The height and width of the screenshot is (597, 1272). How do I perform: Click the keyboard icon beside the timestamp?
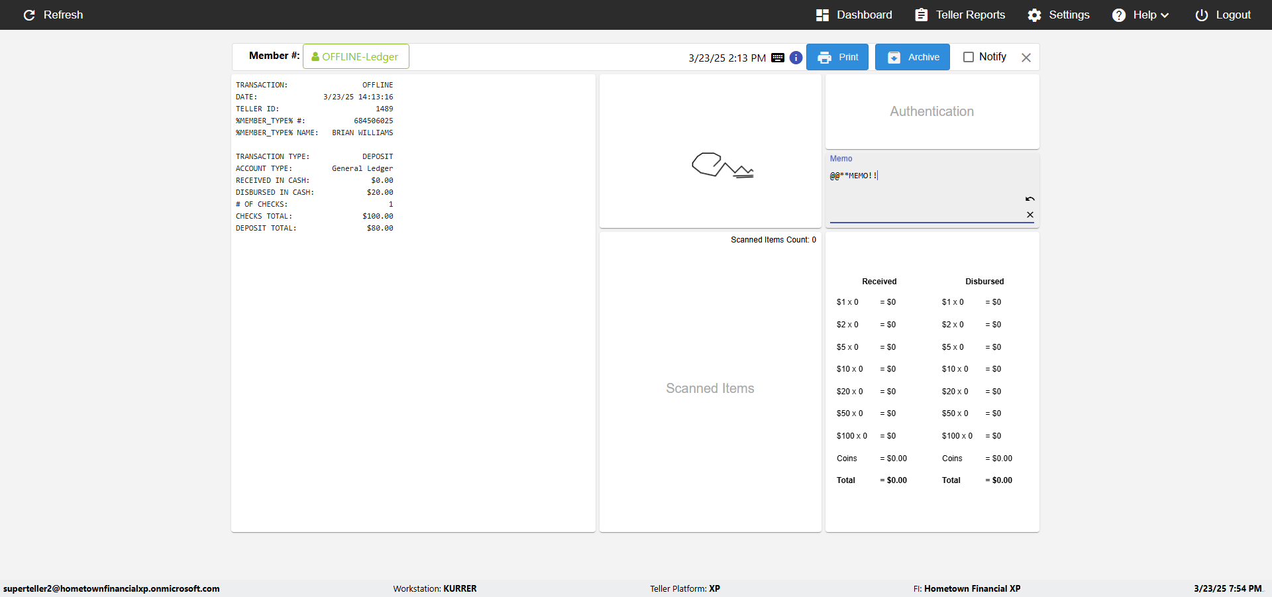click(x=778, y=58)
